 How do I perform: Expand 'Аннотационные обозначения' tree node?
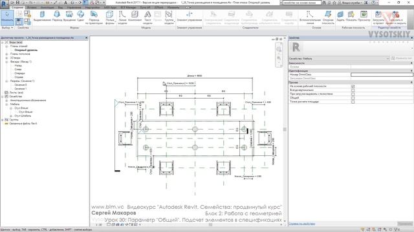pos(6,101)
